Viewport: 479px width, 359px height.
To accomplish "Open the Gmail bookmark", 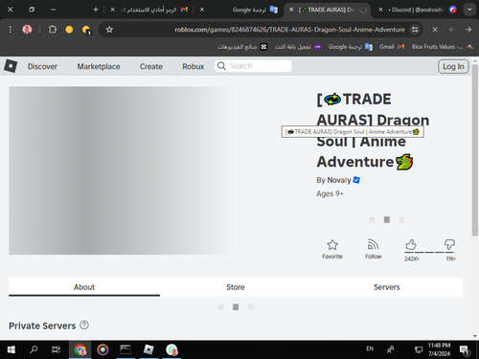I will [392, 47].
